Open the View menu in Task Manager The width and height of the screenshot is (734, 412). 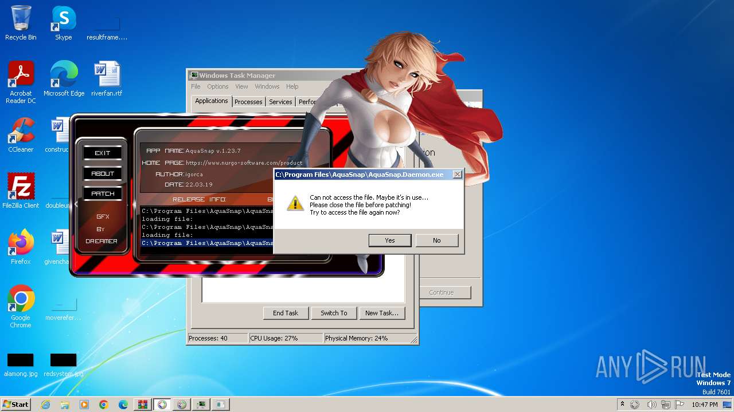pos(241,86)
